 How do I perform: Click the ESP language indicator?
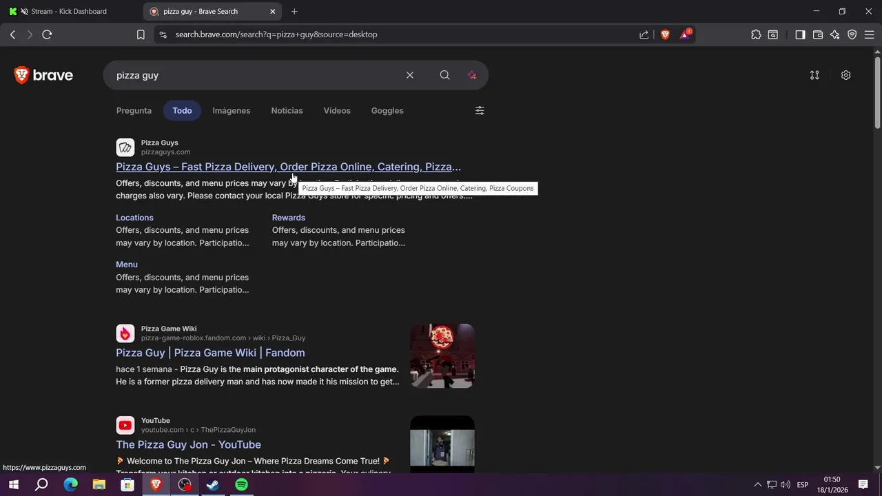(803, 485)
